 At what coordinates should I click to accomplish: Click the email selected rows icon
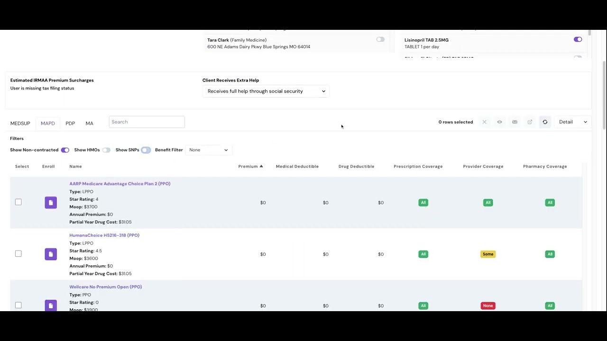[515, 122]
